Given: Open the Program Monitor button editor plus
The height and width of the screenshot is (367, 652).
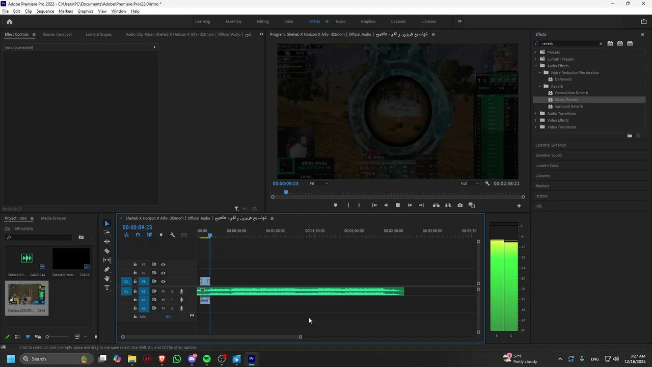Looking at the screenshot, I should (519, 206).
